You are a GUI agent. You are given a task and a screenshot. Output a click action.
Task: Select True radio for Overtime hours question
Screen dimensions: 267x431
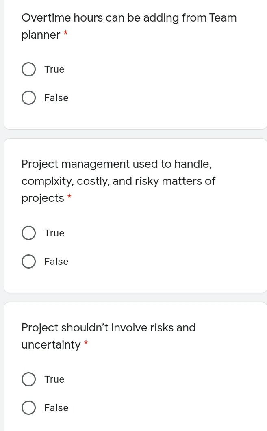click(28, 69)
